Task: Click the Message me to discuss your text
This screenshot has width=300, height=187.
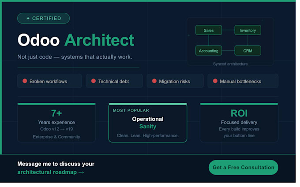Action: click(56, 164)
